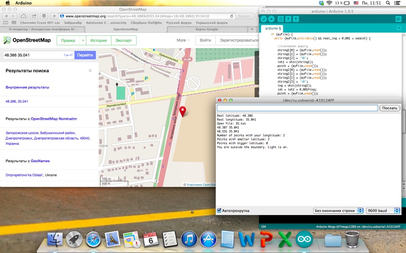The image size is (406, 253).
Task: Open Microsoft Word from the Dock
Action: 247,240
